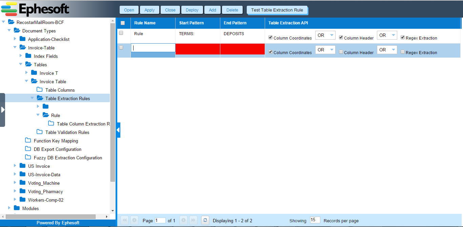Collapse the Invoice-Table node arrow
463x227 pixels.
pyautogui.click(x=15, y=47)
